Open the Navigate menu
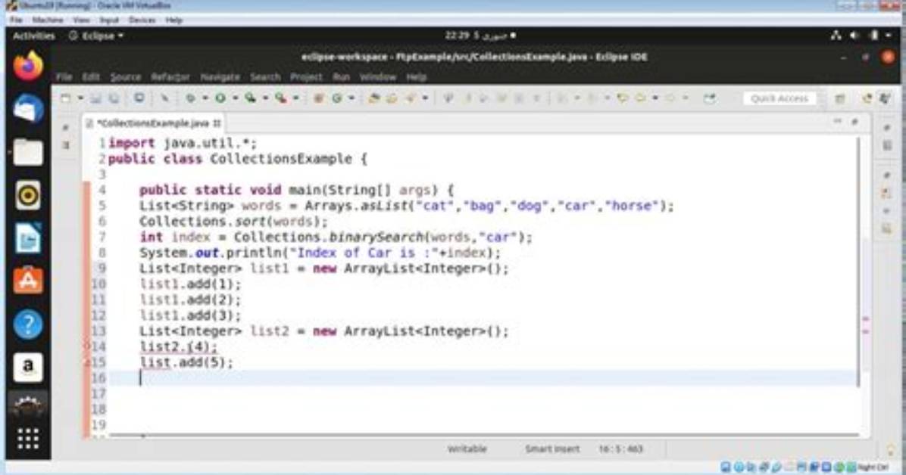Screen dimensions: 906x475 point(220,76)
